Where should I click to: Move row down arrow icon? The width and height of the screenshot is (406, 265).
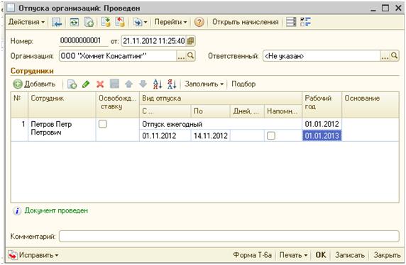click(143, 84)
